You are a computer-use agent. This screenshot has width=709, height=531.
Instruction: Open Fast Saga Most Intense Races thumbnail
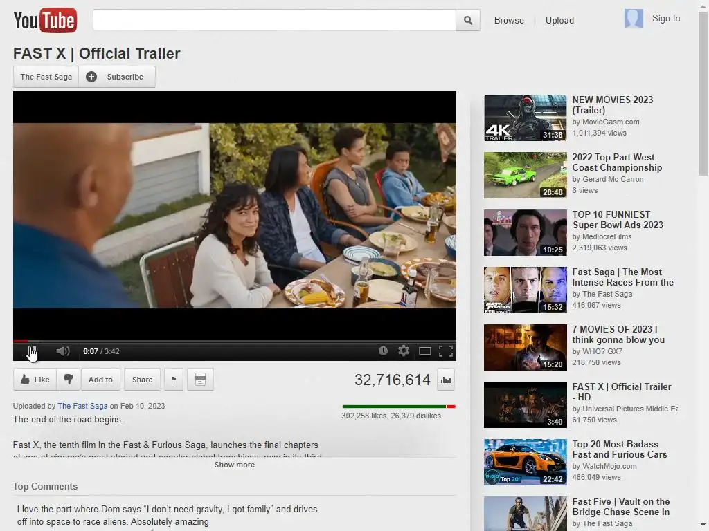tap(525, 290)
